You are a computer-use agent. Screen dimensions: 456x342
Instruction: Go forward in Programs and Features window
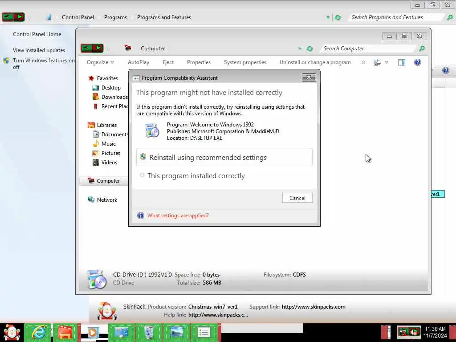19,17
